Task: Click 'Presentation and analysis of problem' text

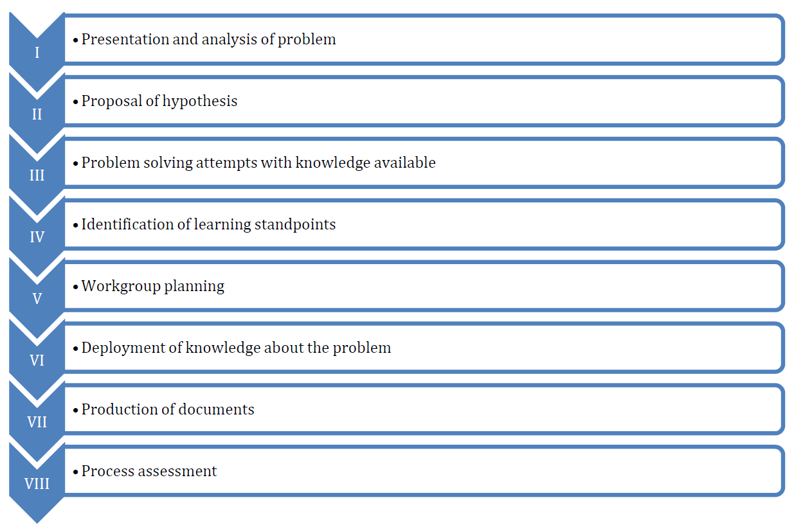Action: (x=208, y=40)
